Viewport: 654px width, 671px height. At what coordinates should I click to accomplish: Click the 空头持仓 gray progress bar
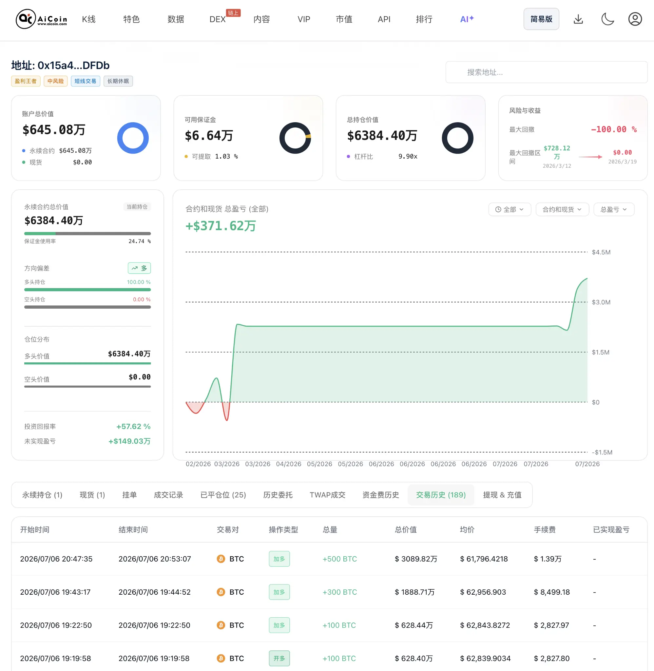click(x=87, y=307)
